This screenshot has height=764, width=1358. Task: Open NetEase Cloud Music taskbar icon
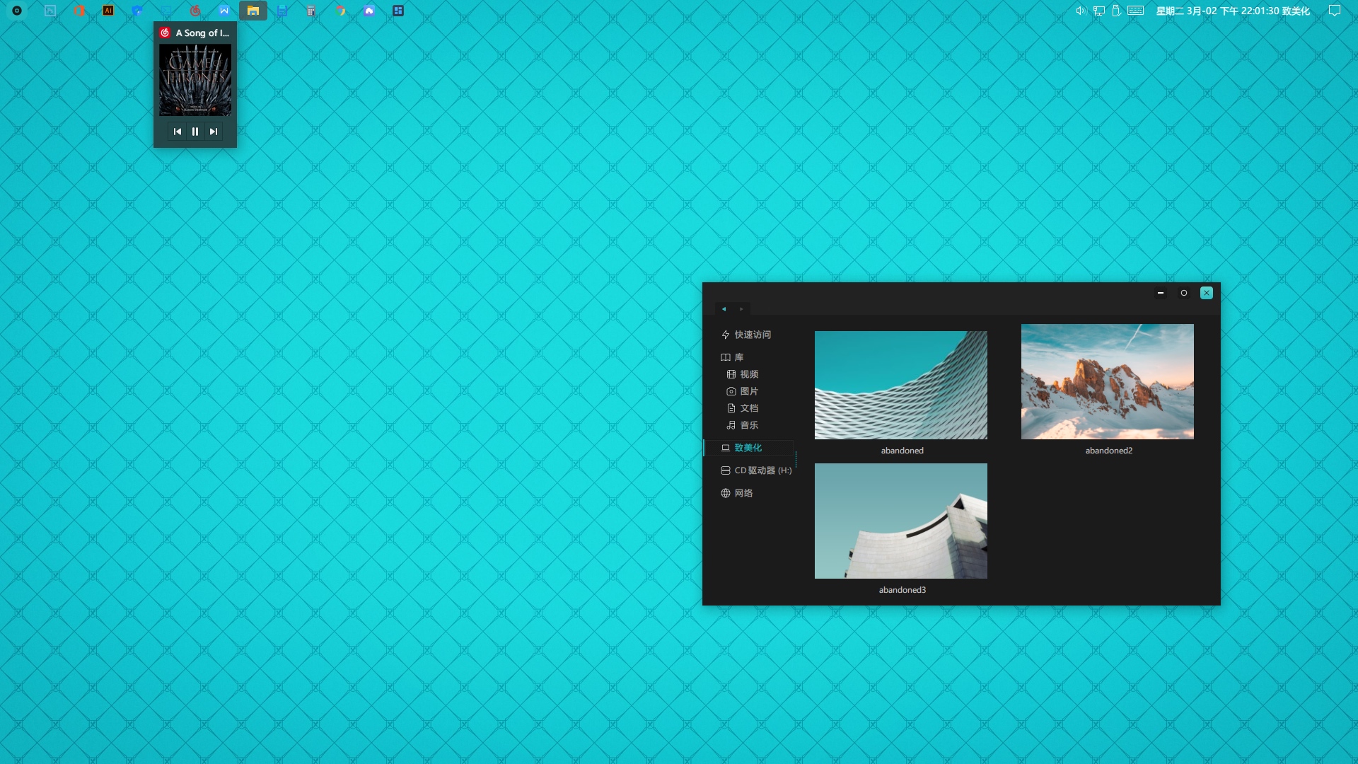(x=195, y=11)
